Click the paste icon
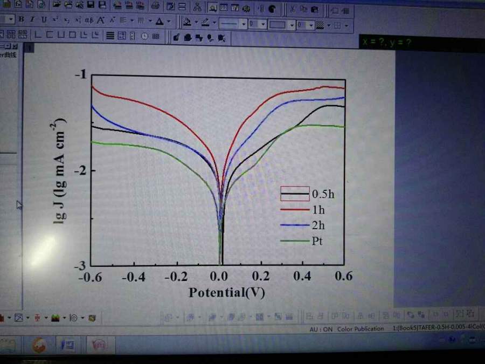The image size is (485, 364). pos(315,10)
